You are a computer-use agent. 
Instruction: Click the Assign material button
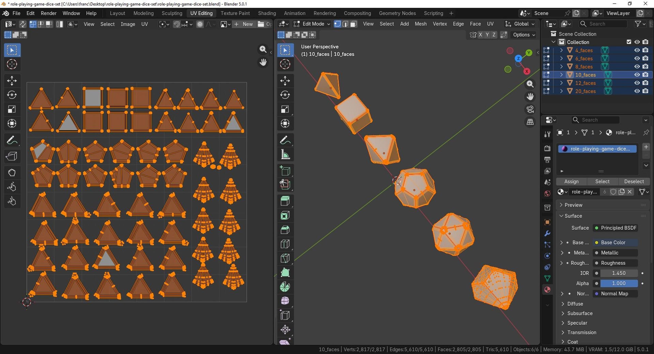point(571,182)
